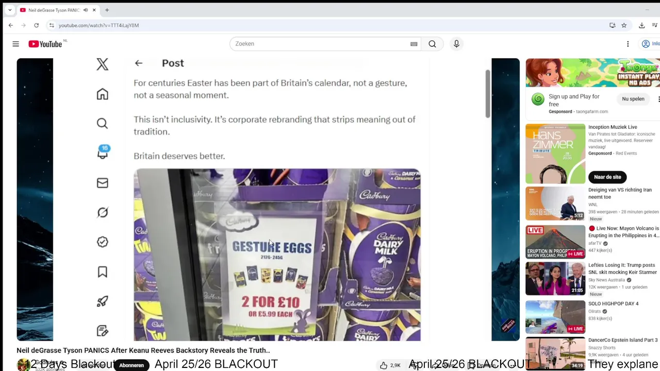This screenshot has width=660, height=371.
Task: Go to the YouTube home logo
Action: tap(45, 44)
